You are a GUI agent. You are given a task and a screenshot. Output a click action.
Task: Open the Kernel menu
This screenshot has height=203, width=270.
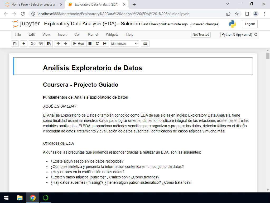(x=93, y=35)
